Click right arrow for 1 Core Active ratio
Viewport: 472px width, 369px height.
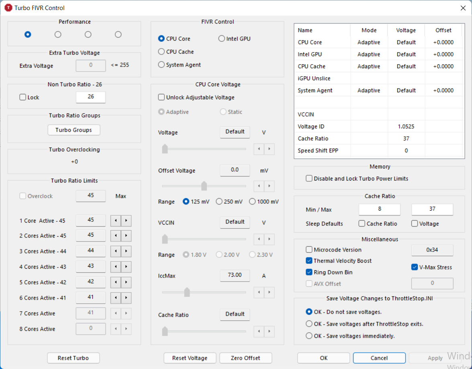tap(126, 220)
